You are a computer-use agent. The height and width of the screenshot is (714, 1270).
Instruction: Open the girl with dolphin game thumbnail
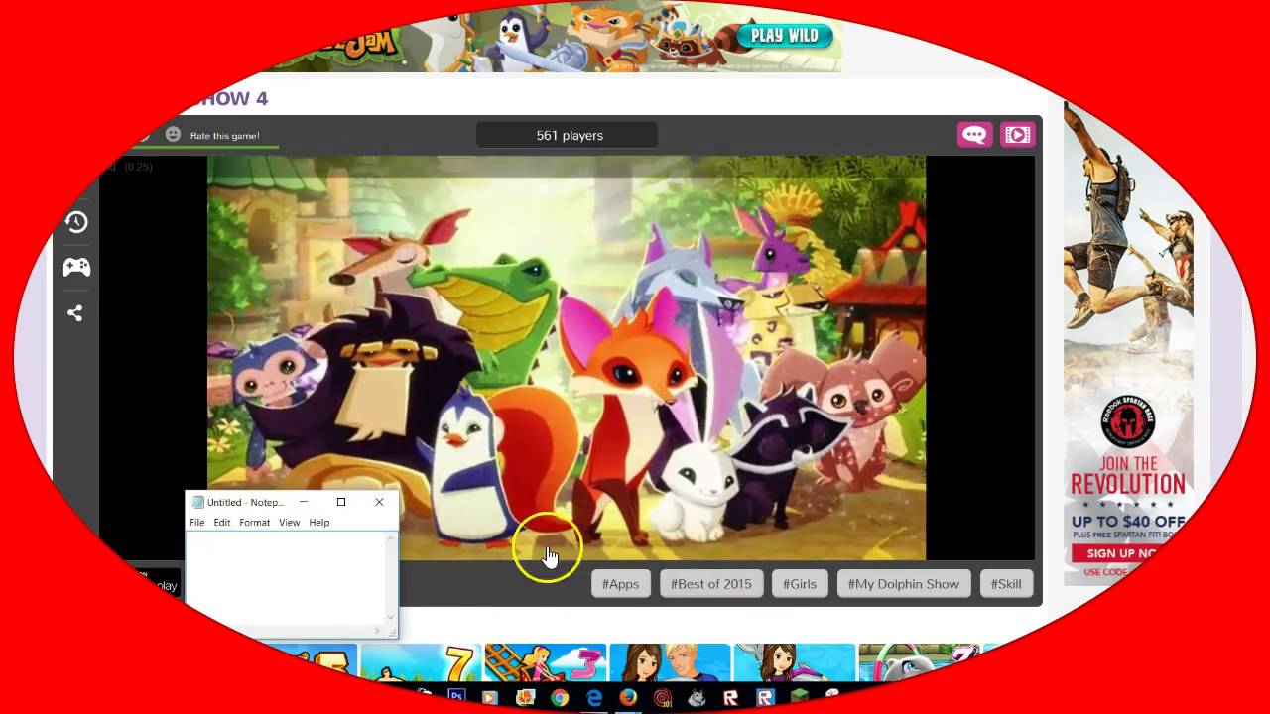(x=794, y=661)
